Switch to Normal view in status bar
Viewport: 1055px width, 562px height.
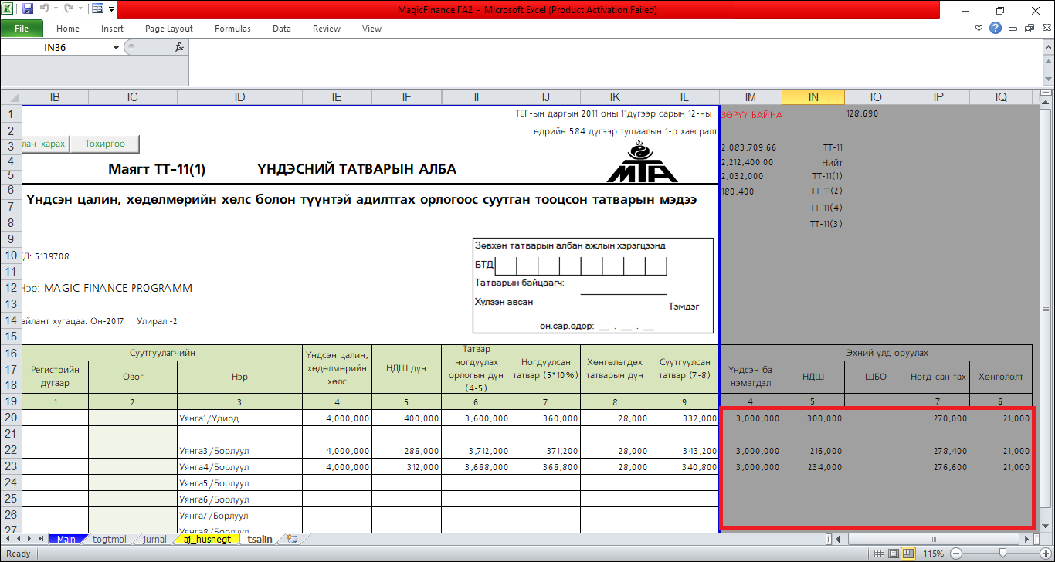(x=880, y=554)
